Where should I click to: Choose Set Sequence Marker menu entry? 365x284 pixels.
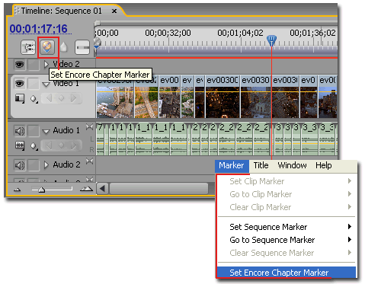287,227
